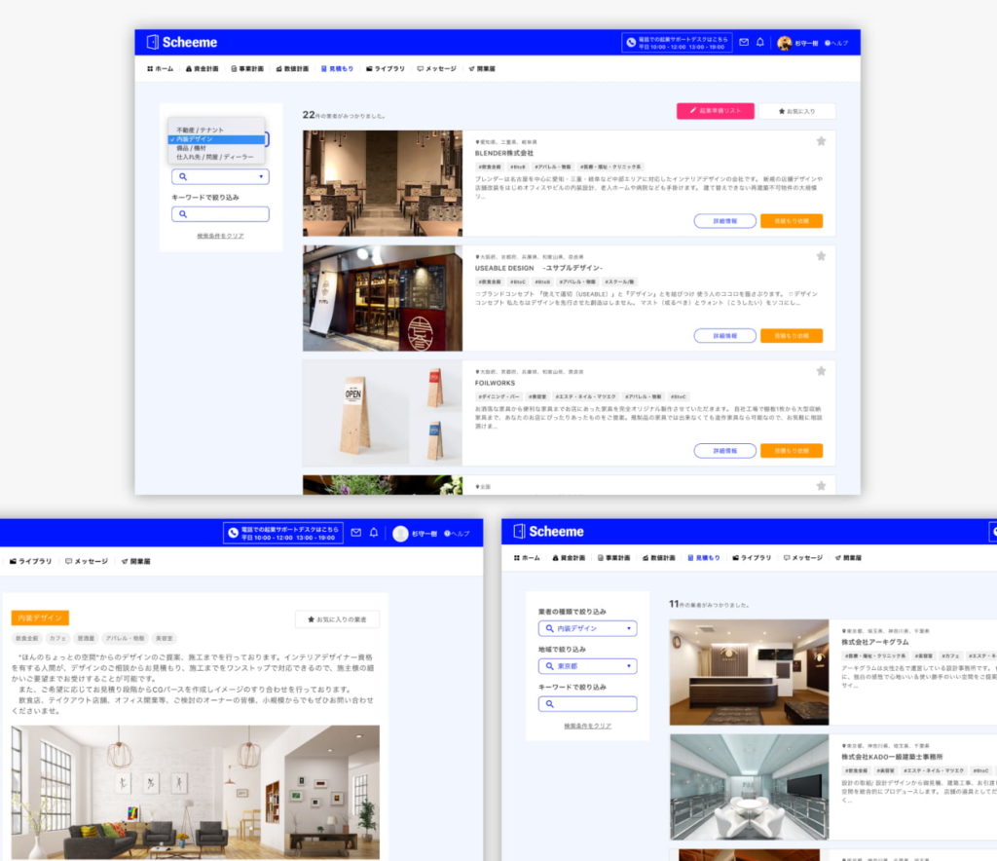This screenshot has width=997, height=861.
Task: Open mail envelope icon in bottom-left window
Action: point(356,532)
